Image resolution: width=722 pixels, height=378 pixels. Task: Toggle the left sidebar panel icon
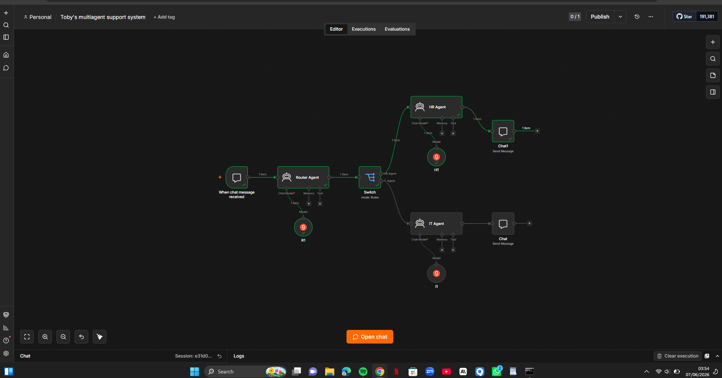(6, 37)
